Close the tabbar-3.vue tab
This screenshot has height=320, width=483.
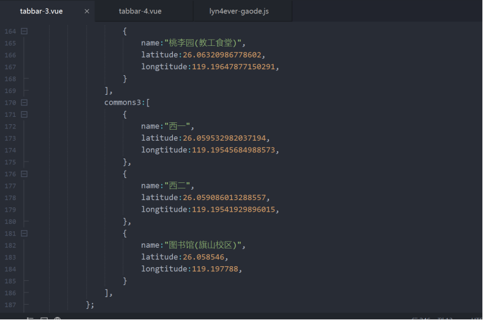[86, 11]
